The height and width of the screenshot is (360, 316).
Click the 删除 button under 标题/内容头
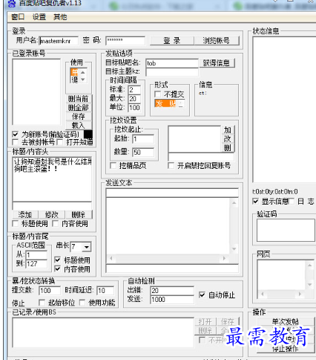click(x=79, y=214)
